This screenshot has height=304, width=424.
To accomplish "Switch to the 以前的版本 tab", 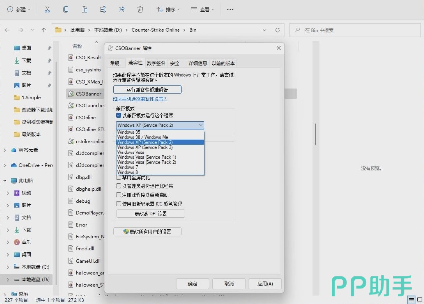I will click(x=223, y=63).
